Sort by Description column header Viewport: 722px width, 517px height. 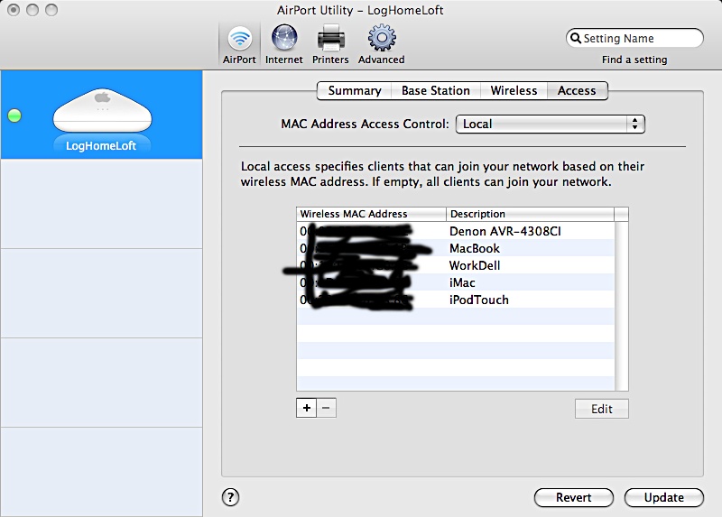(530, 214)
